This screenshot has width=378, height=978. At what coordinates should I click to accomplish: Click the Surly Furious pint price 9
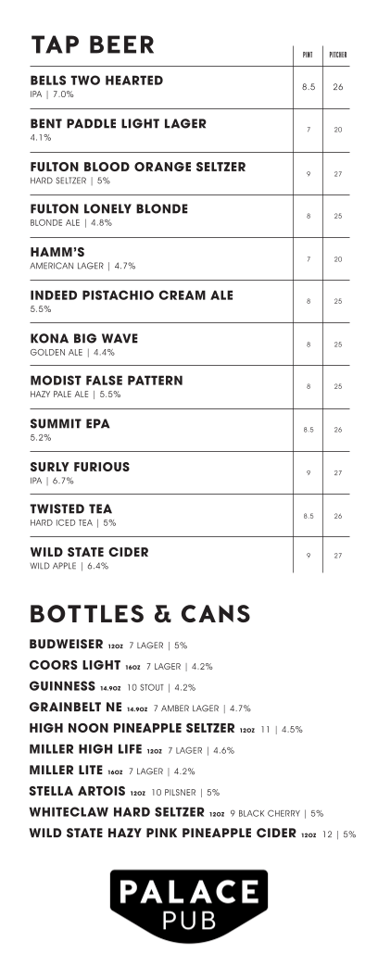point(309,472)
